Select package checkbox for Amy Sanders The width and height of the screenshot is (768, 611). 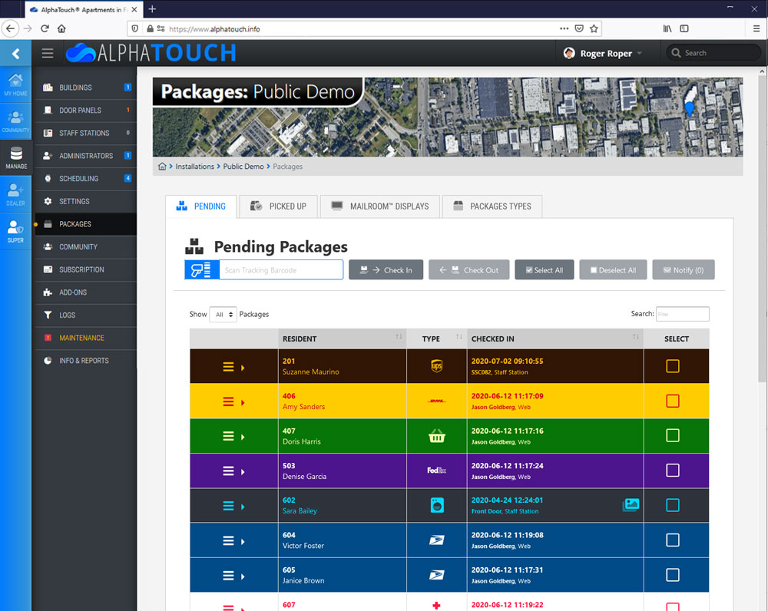point(673,401)
